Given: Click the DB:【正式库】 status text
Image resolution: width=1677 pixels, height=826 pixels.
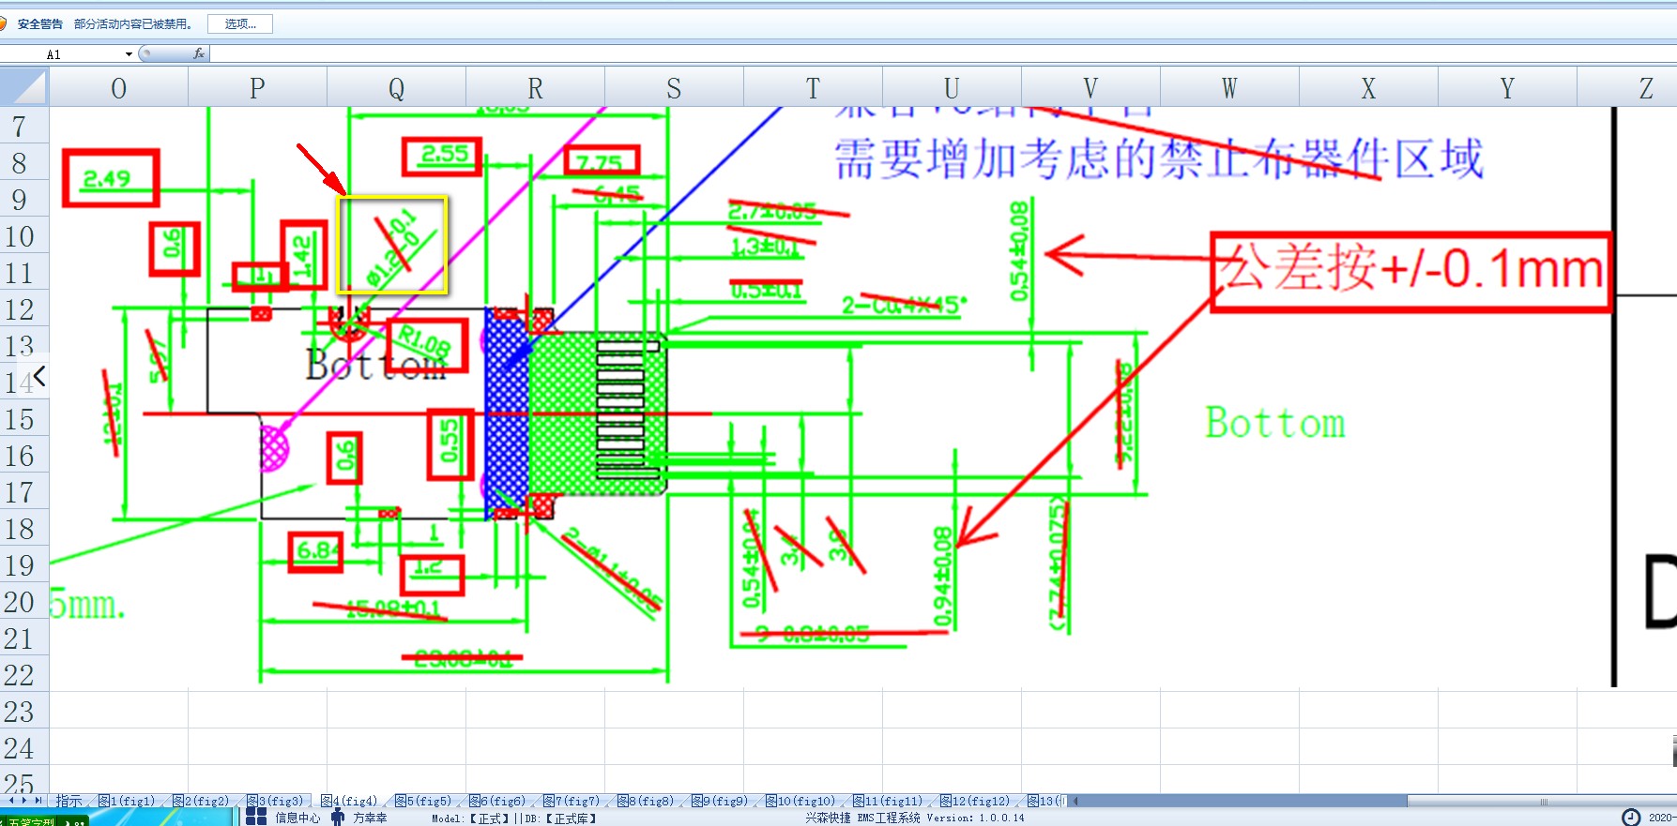Looking at the screenshot, I should point(561,818).
